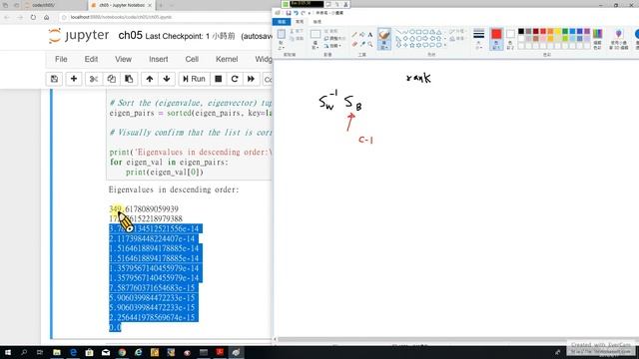
Task: Run the current Jupyter cell
Action: click(x=194, y=79)
